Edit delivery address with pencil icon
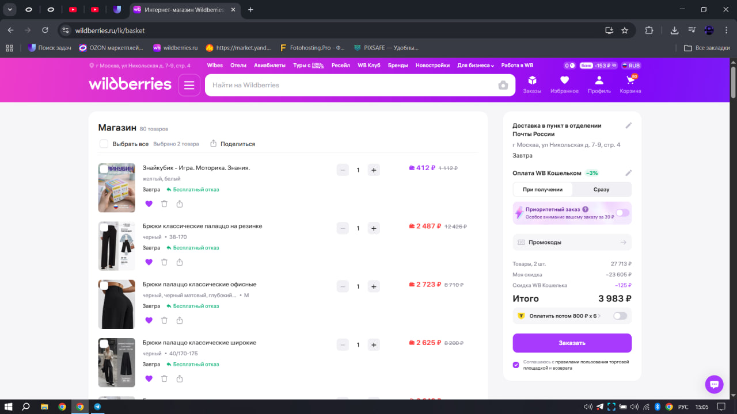Image resolution: width=737 pixels, height=414 pixels. (x=629, y=125)
